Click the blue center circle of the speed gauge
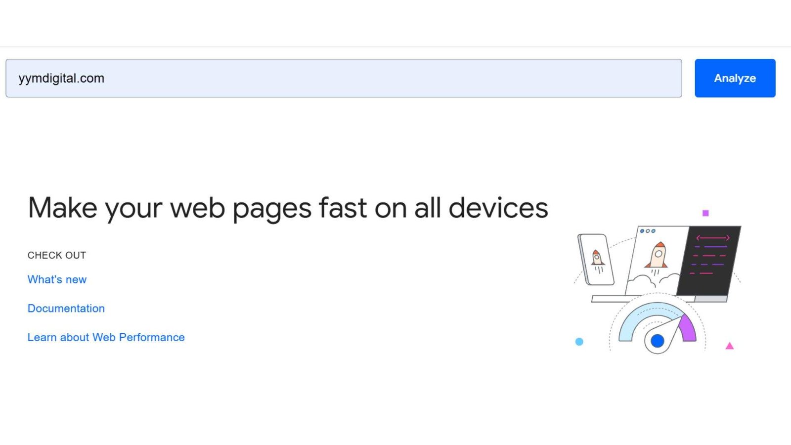The height and width of the screenshot is (445, 791). 657,341
